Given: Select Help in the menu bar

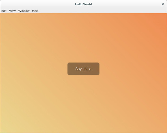Looking at the screenshot, I should point(35,11).
